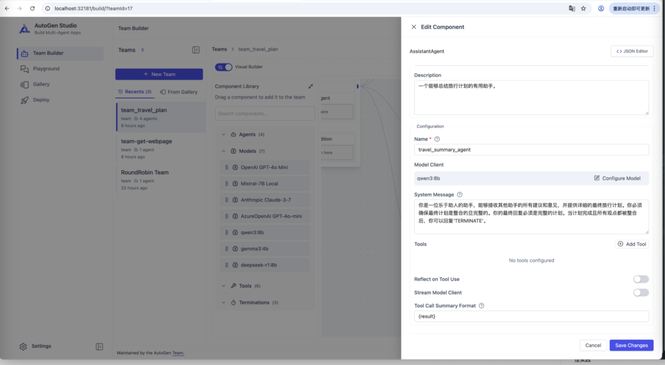Collapse the left sidebar with bottom icon

(x=99, y=347)
